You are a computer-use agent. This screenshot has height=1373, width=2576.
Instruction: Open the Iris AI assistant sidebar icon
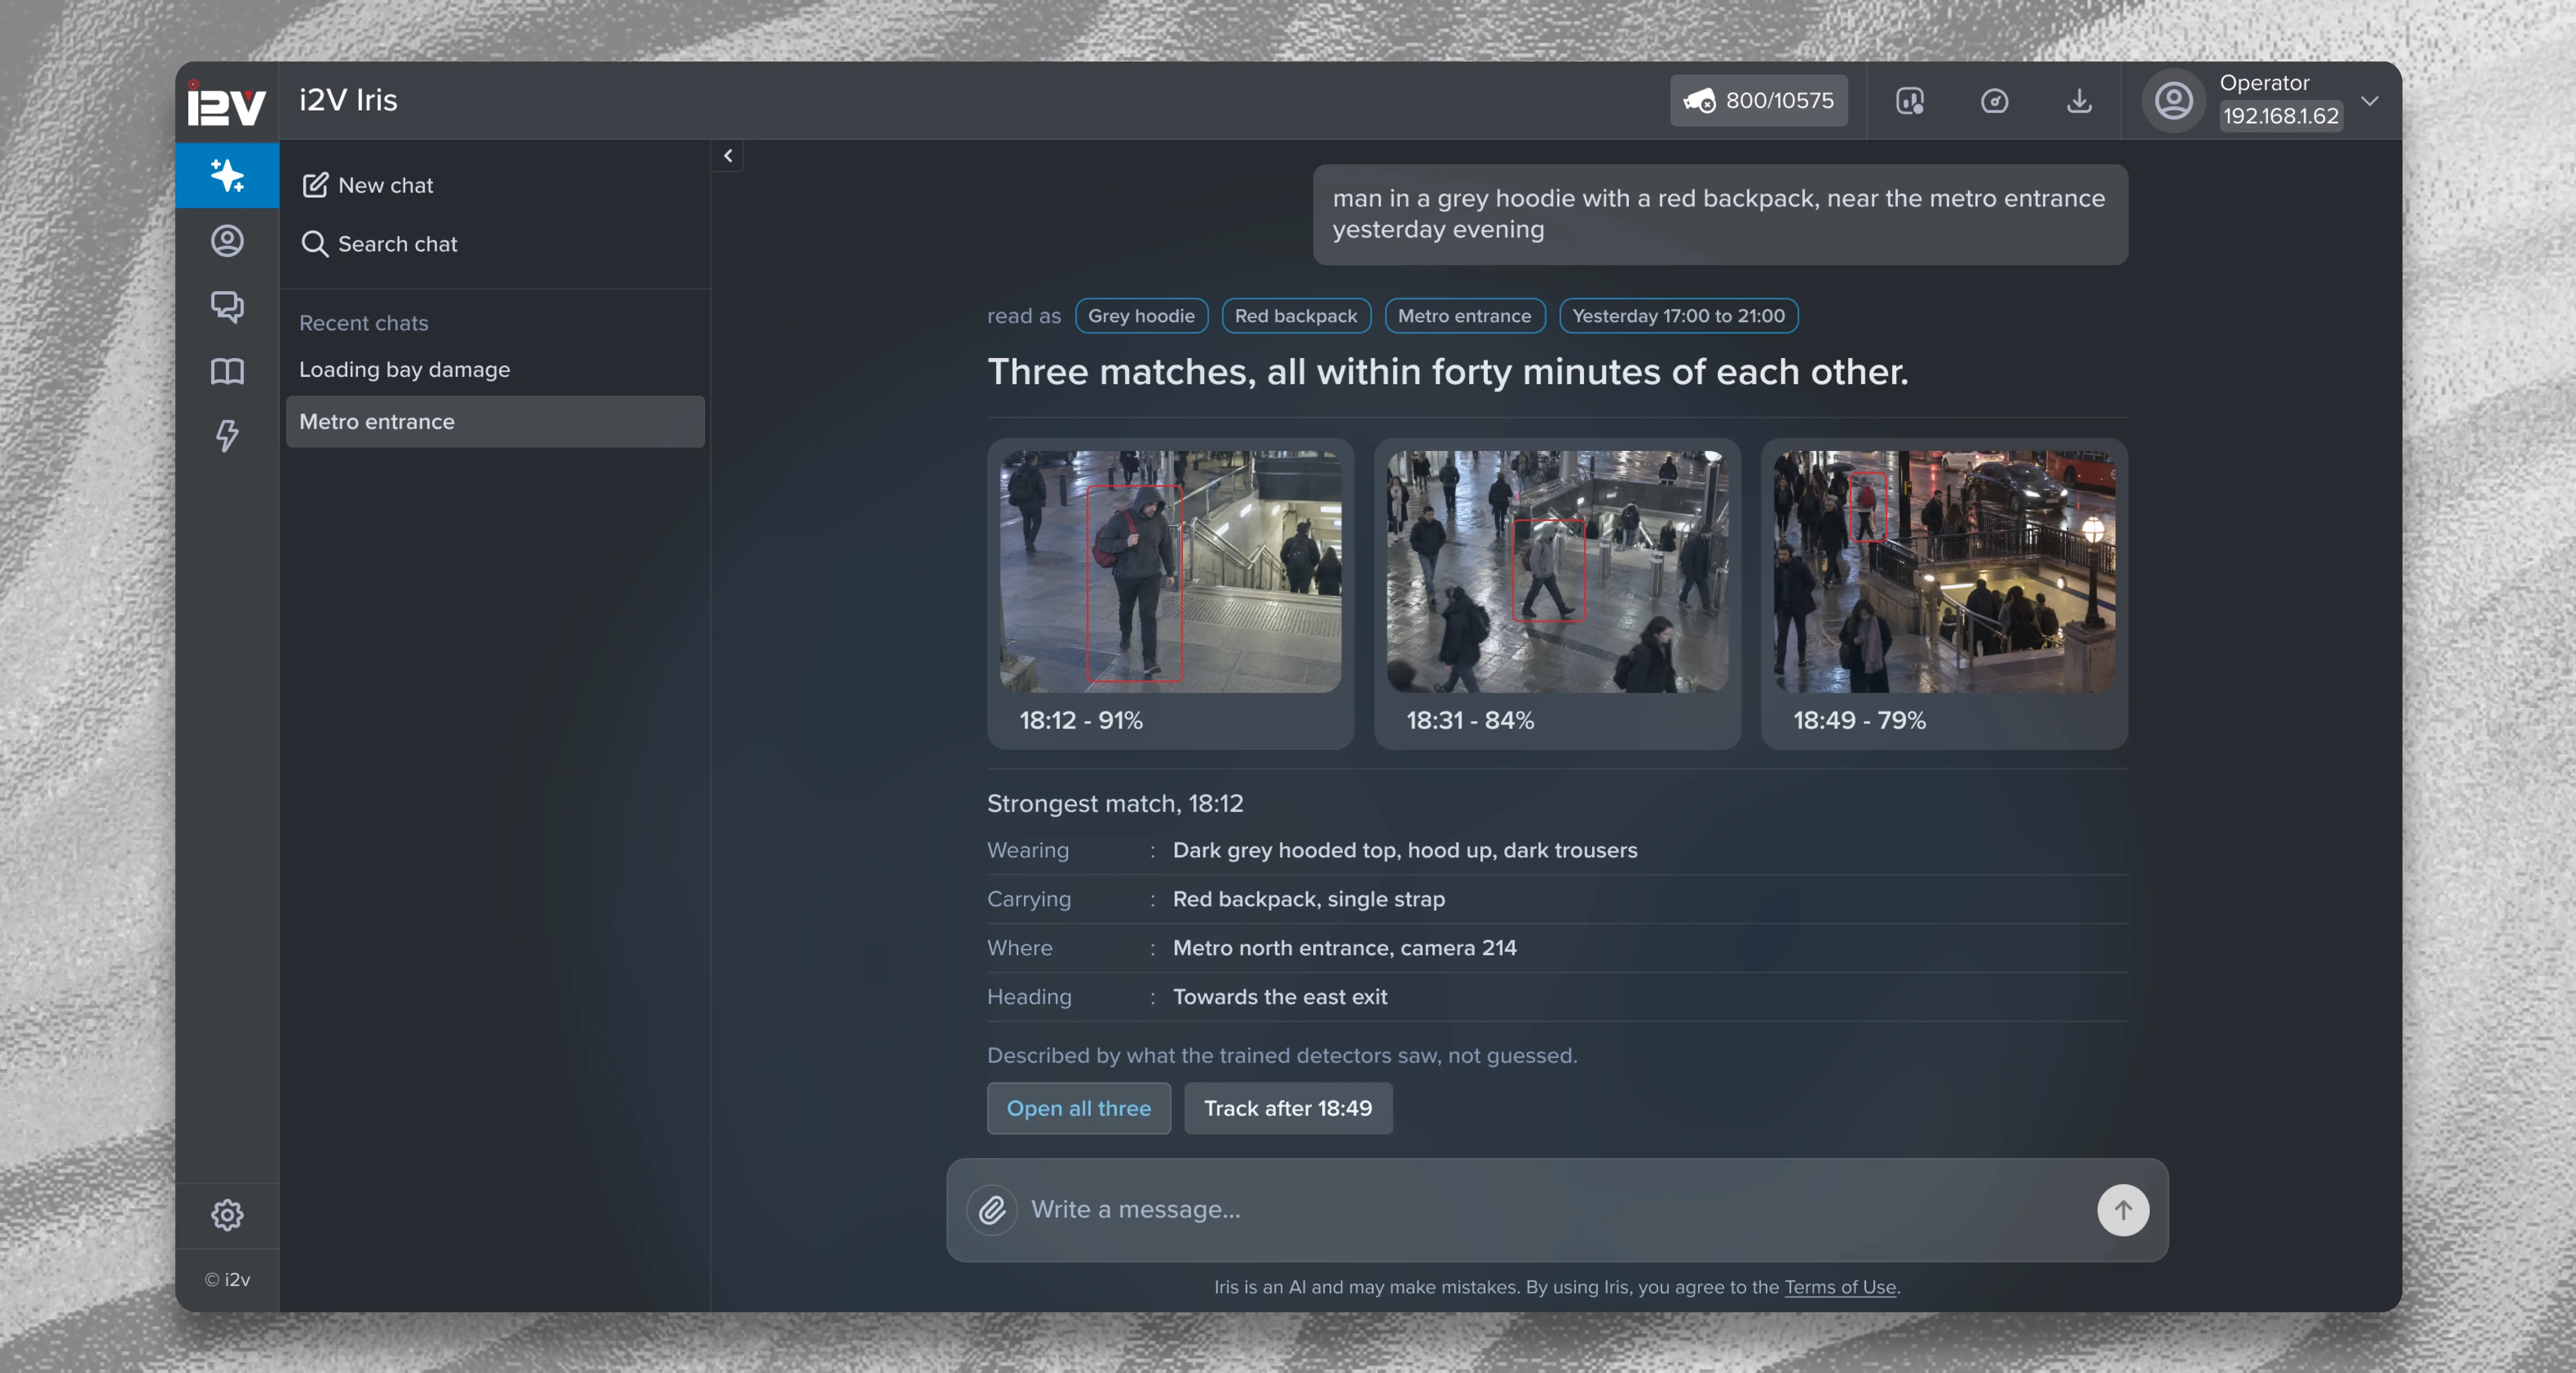click(227, 176)
